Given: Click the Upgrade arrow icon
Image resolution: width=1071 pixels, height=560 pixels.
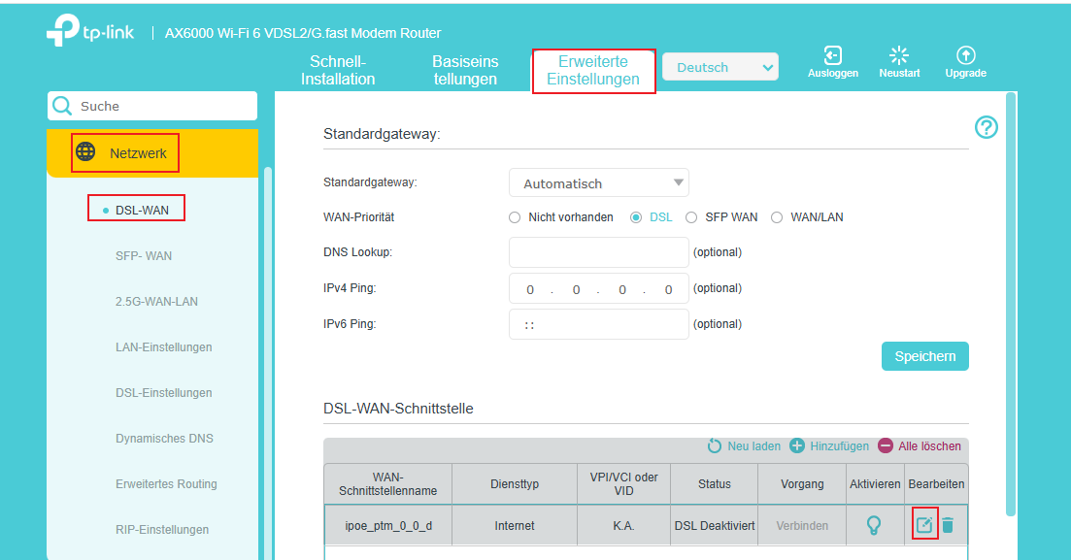Looking at the screenshot, I should click(x=965, y=55).
